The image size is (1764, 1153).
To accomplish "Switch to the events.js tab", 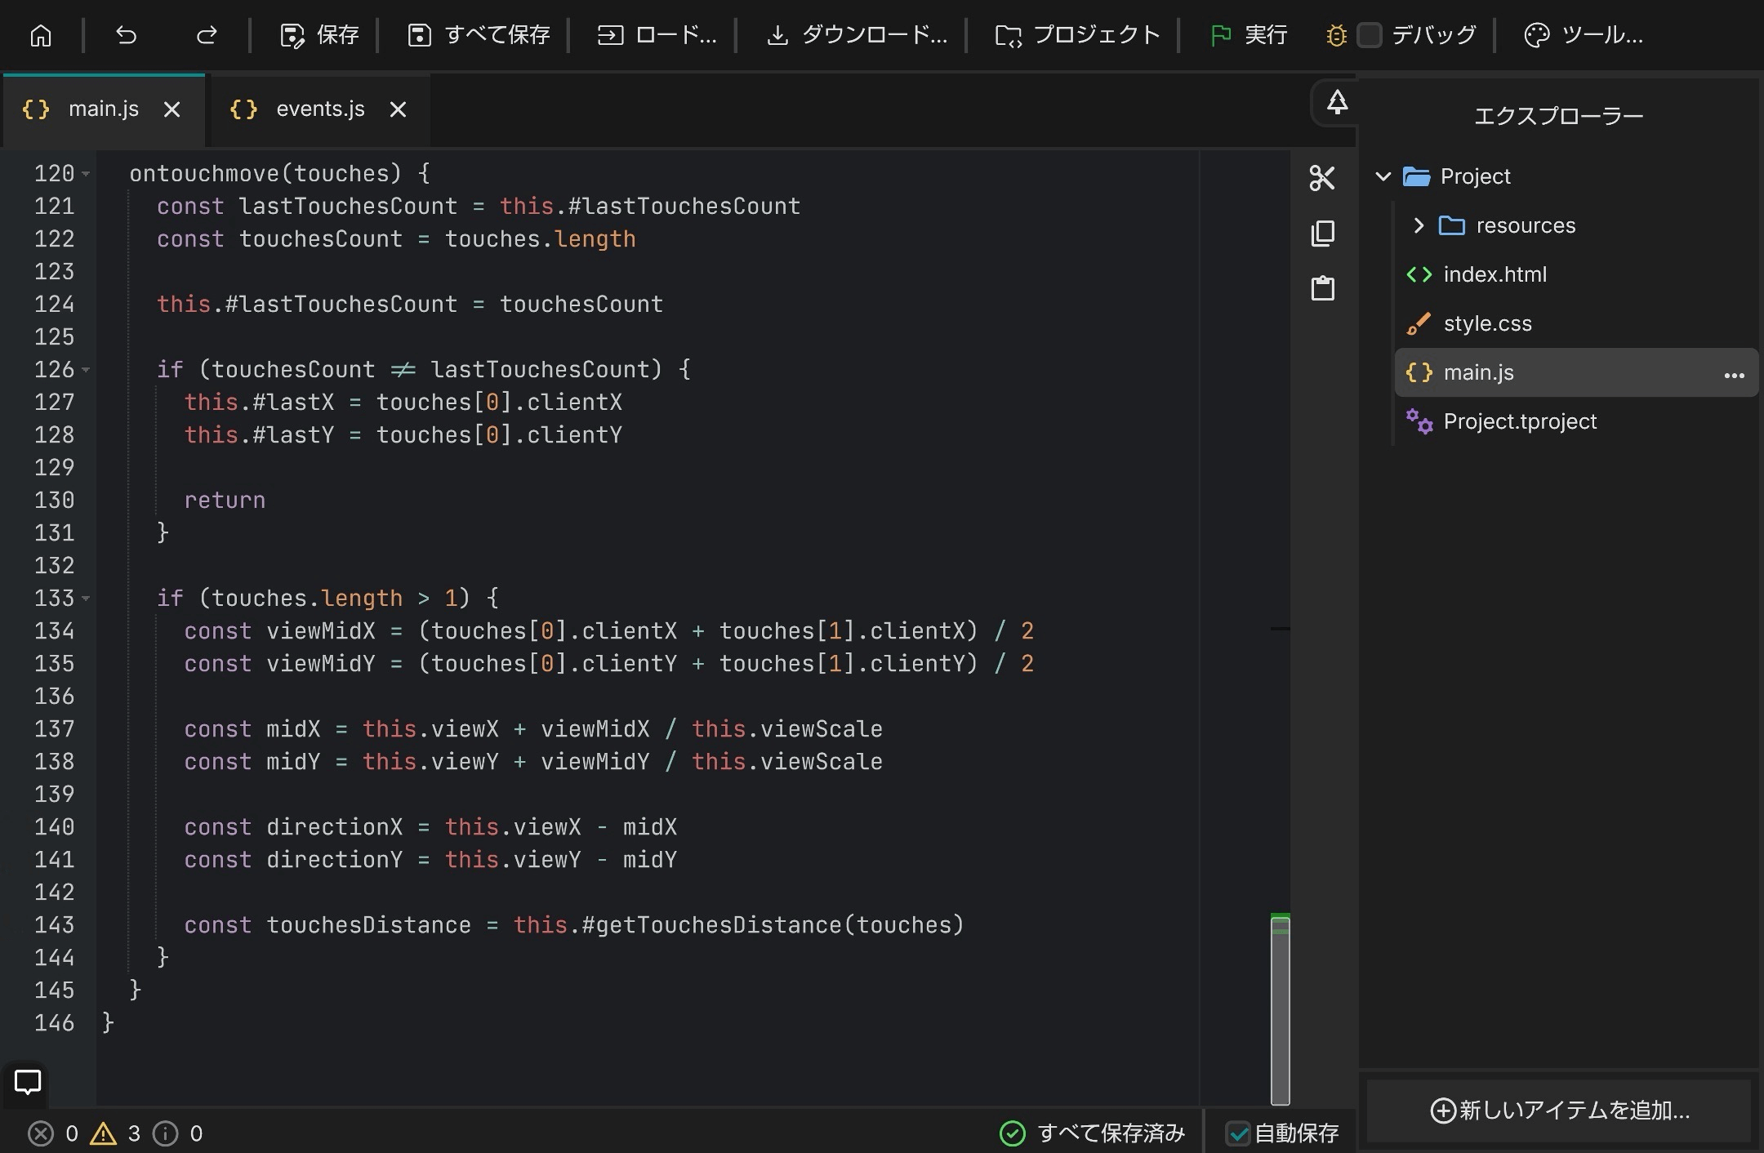I will click(x=319, y=109).
